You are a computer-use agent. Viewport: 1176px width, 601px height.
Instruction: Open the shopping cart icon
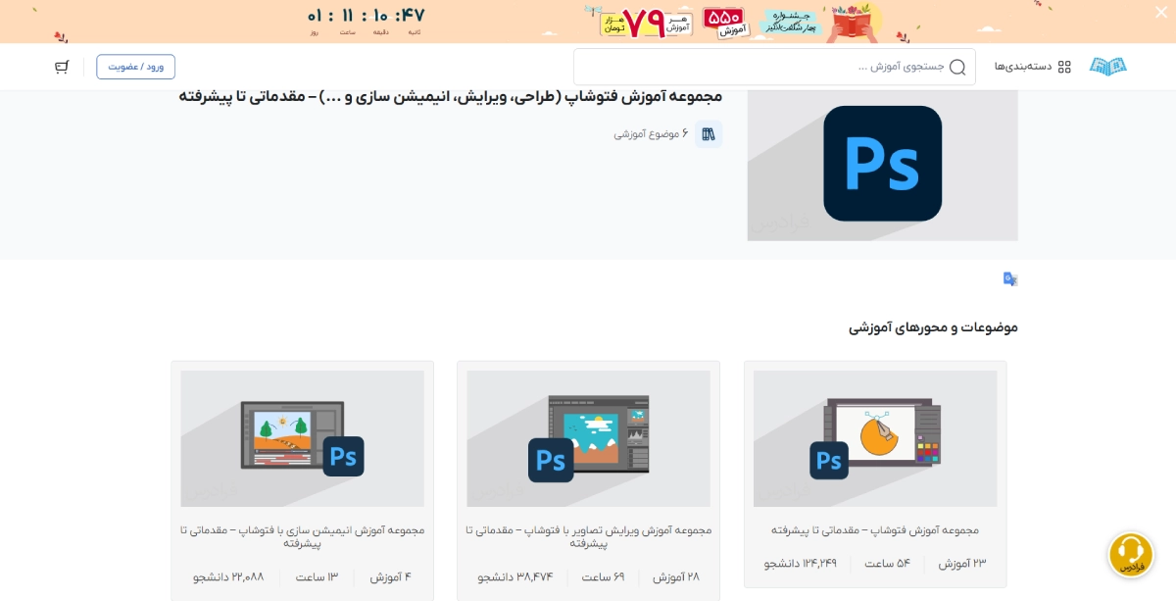(61, 66)
